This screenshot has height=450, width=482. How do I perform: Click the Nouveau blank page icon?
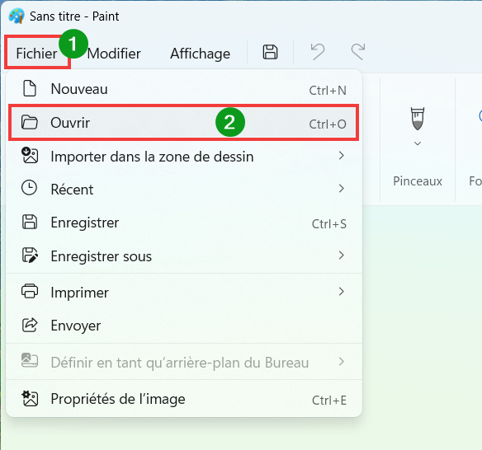tap(30, 89)
